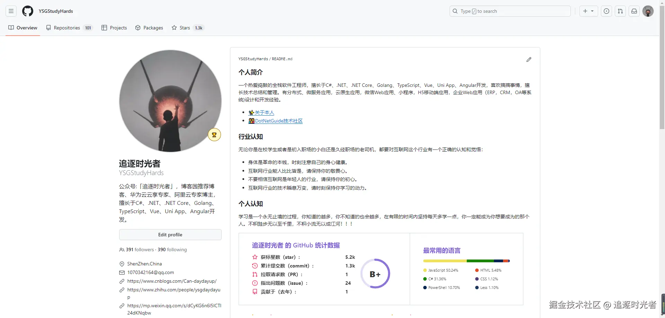Viewport: 665px width, 318px height.
Task: Click the cnblogs.com/Can-daydayup link
Action: [172, 281]
